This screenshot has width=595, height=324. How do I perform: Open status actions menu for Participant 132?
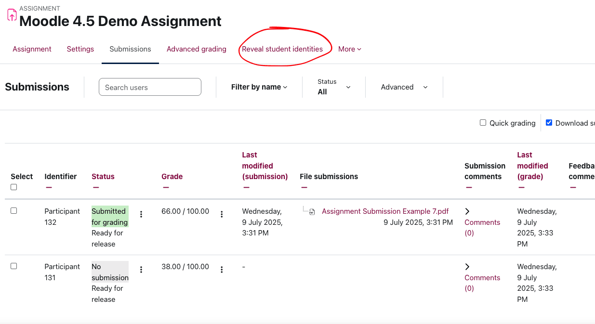click(141, 214)
